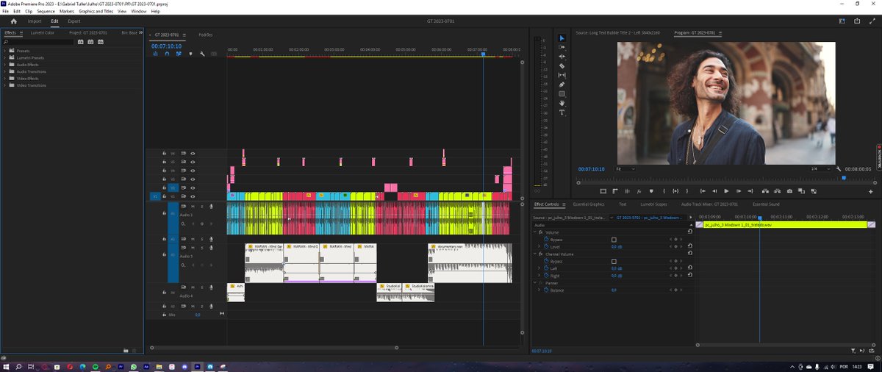
Task: Click the Home icon in the header bar
Action: 13,21
